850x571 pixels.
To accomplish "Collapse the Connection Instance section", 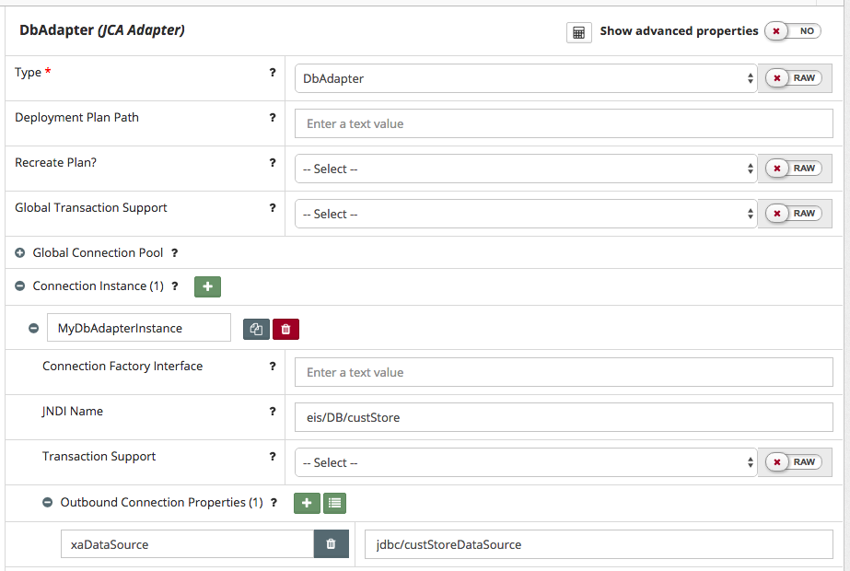I will [x=20, y=286].
